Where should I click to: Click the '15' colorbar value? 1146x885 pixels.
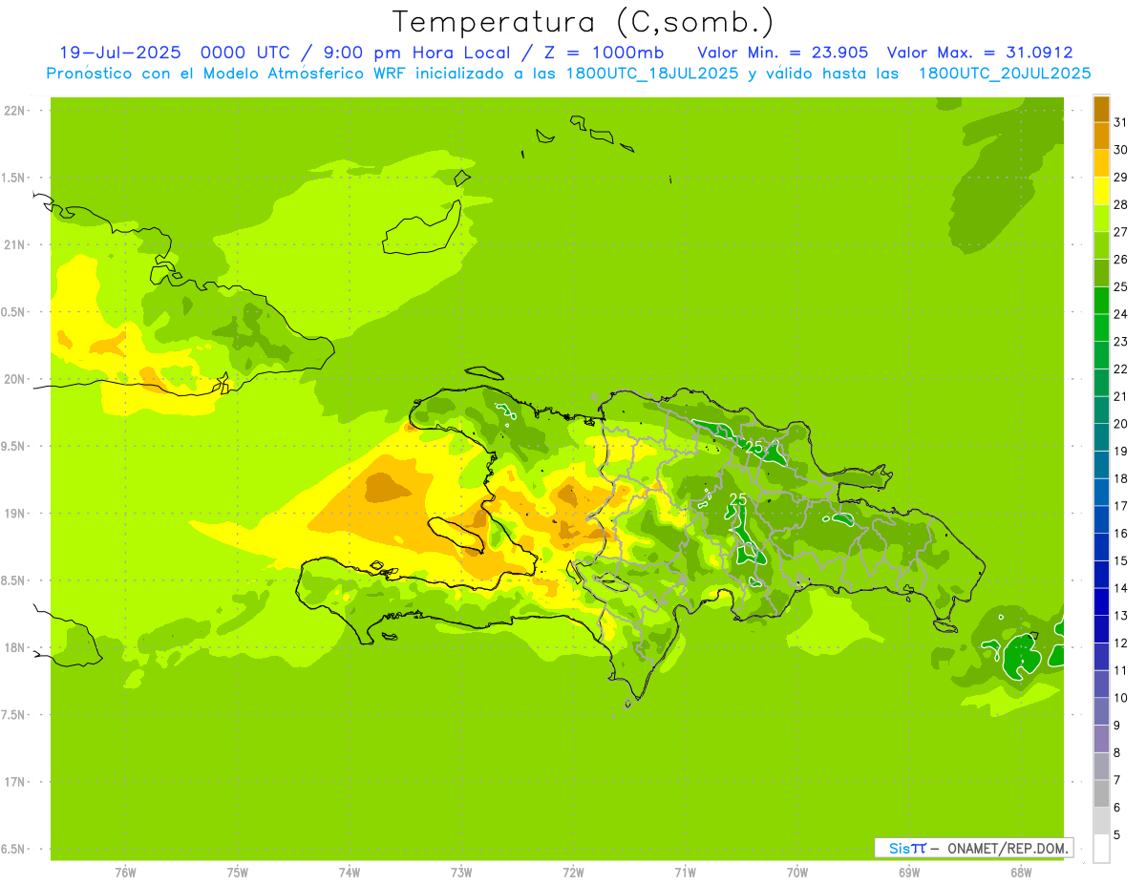tap(1121, 560)
